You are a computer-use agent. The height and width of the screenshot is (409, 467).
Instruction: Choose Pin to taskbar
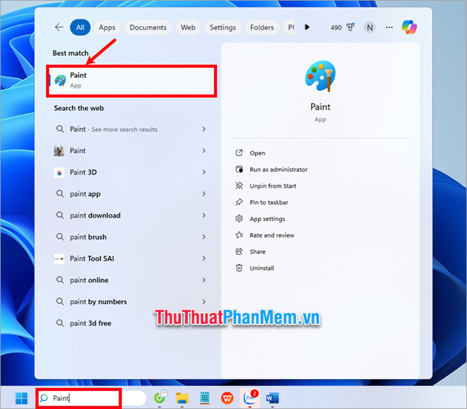[269, 203]
